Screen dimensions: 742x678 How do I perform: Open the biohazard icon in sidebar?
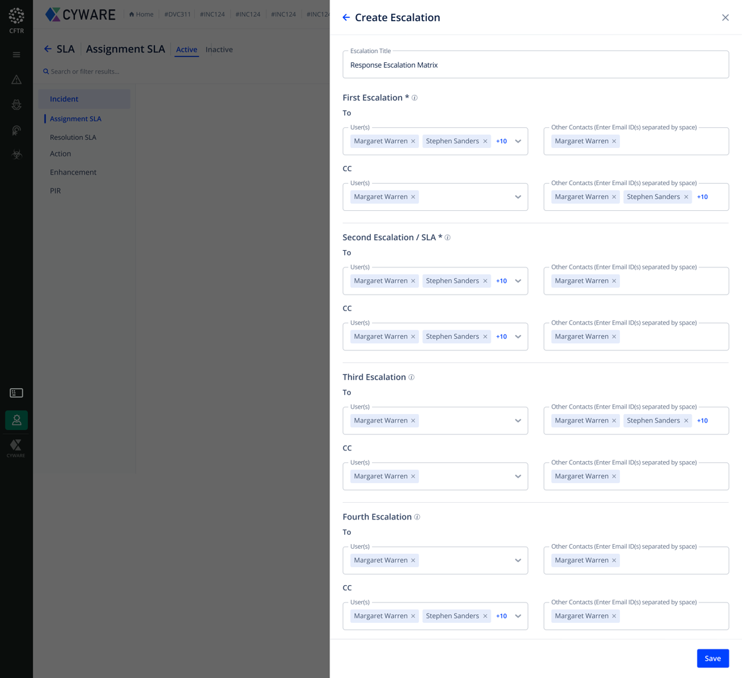[x=17, y=155]
